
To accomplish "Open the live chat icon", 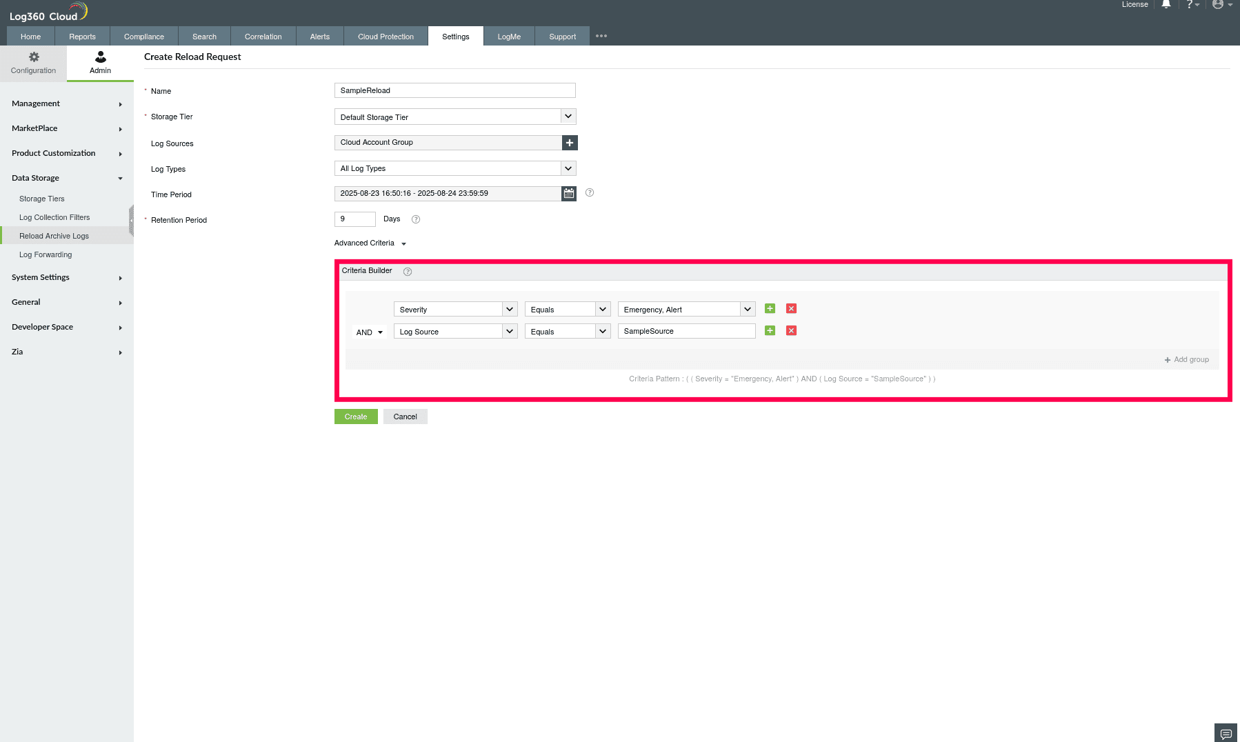I will pos(1226,733).
